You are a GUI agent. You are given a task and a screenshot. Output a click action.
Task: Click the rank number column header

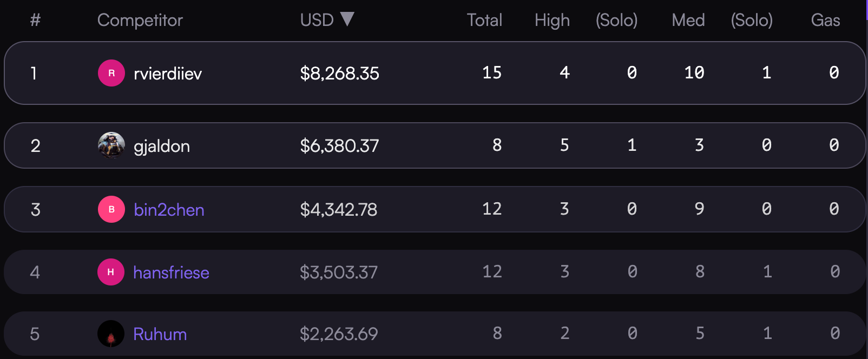point(35,20)
